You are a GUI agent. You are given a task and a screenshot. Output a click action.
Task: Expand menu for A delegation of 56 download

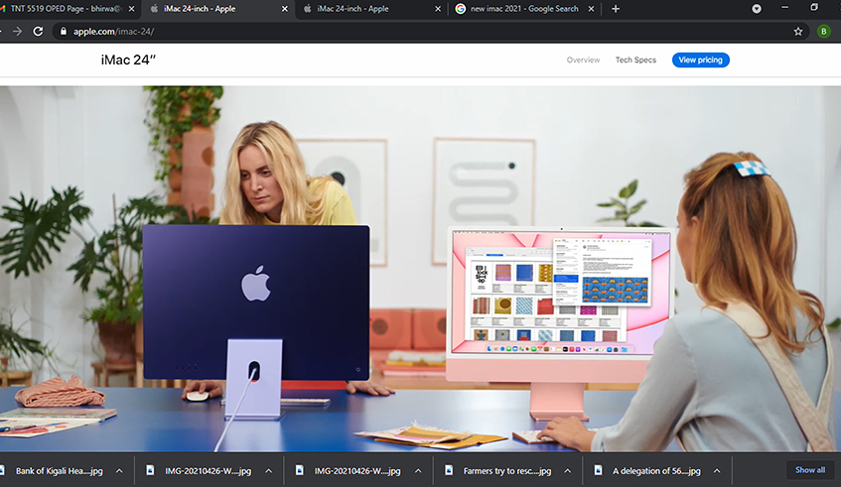[x=716, y=470]
